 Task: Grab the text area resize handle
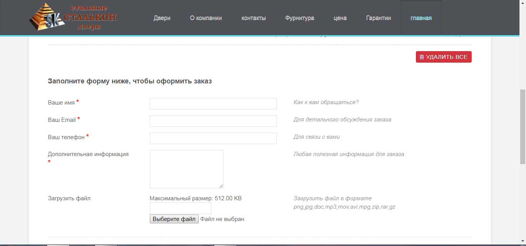coord(221,186)
